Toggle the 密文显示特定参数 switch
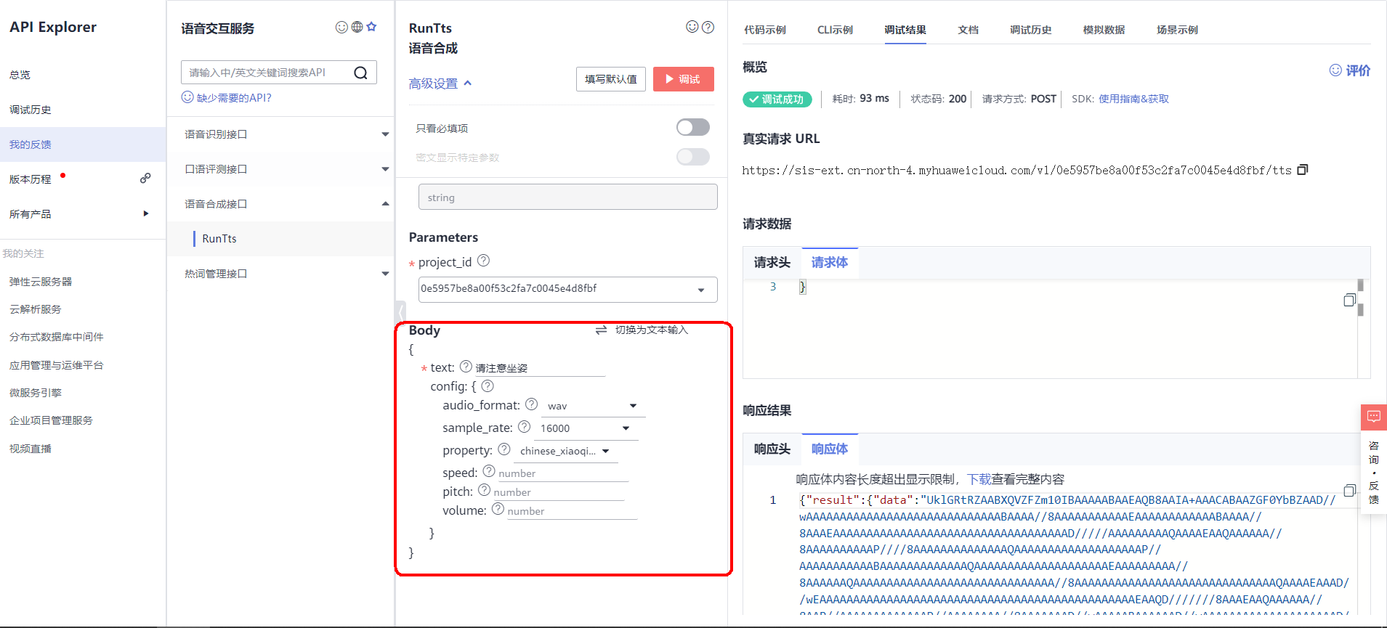1387x628 pixels. tap(693, 157)
